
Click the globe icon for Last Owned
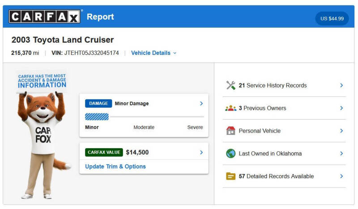pos(230,153)
